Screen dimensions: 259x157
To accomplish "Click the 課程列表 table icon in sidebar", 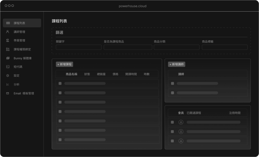I will [8, 23].
